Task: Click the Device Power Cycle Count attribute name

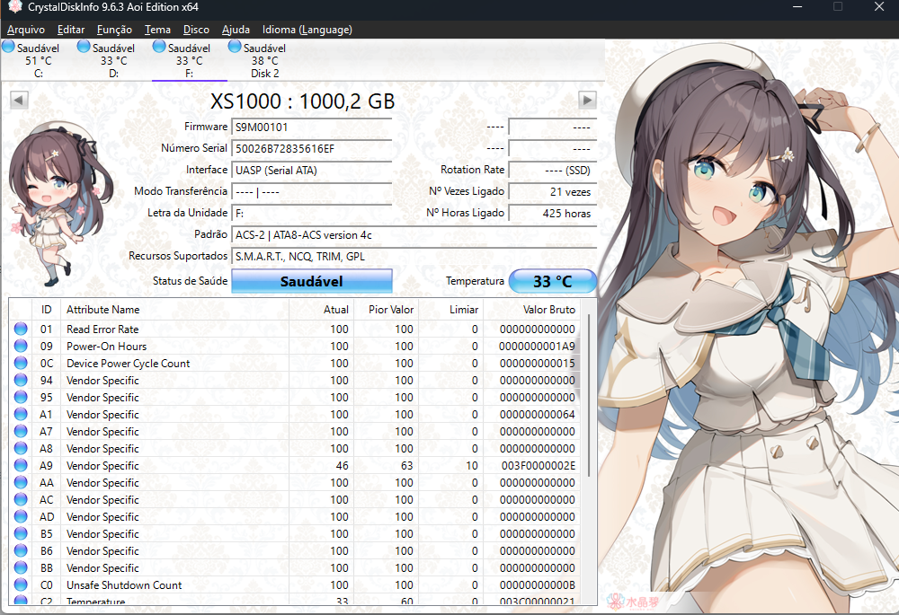Action: [x=128, y=363]
